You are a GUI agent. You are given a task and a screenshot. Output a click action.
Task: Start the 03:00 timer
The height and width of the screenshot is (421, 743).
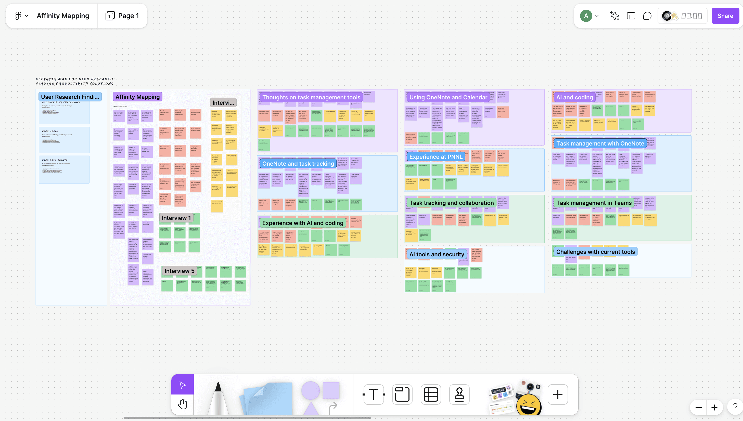click(691, 16)
